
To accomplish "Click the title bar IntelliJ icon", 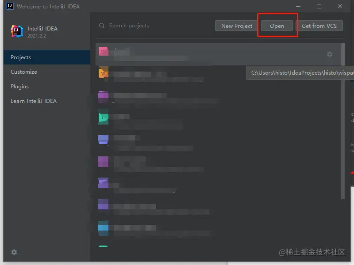I will tap(10, 6).
